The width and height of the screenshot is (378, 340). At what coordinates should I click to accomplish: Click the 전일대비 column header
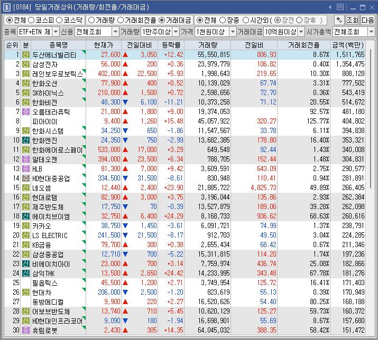[140, 45]
